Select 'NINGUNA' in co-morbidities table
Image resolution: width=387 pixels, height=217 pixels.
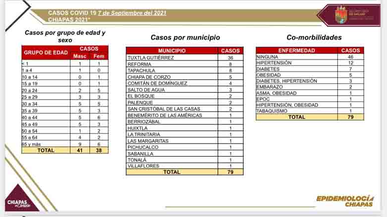(267, 57)
